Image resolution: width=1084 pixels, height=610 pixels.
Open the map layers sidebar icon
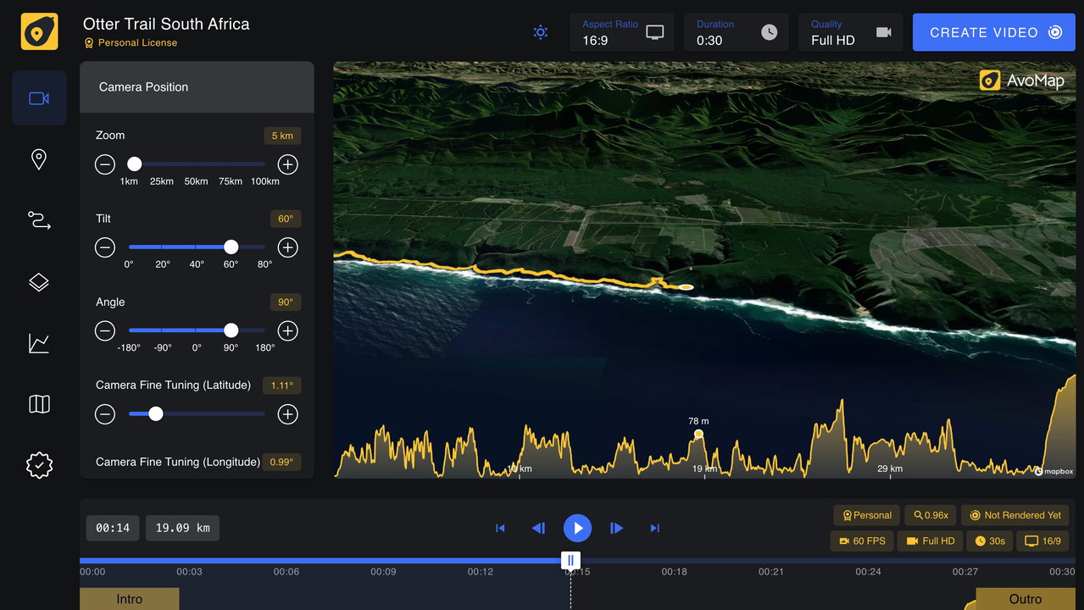(39, 282)
